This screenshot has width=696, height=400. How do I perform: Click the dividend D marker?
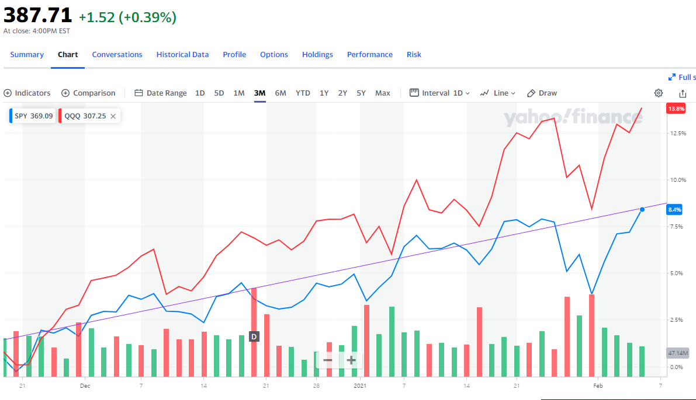click(x=254, y=336)
